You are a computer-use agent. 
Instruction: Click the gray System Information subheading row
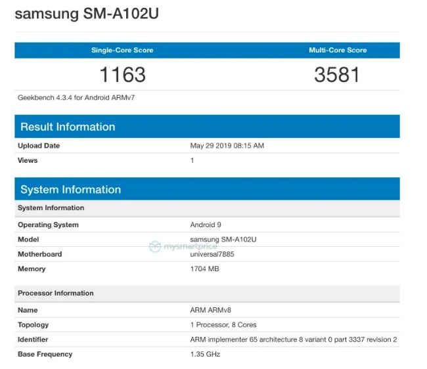click(x=207, y=208)
